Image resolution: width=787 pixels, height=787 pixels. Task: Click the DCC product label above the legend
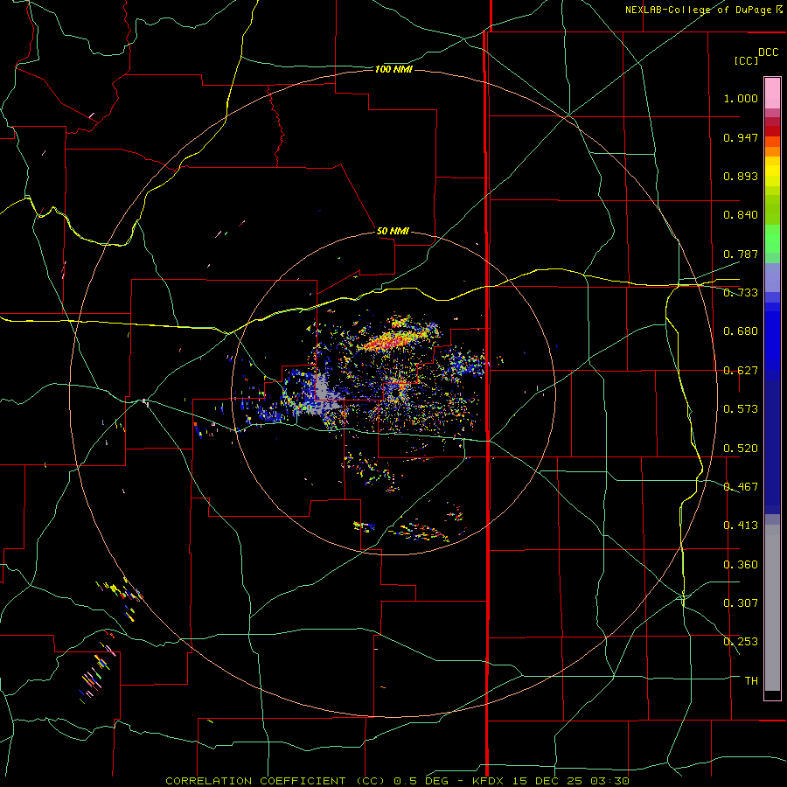click(x=768, y=52)
